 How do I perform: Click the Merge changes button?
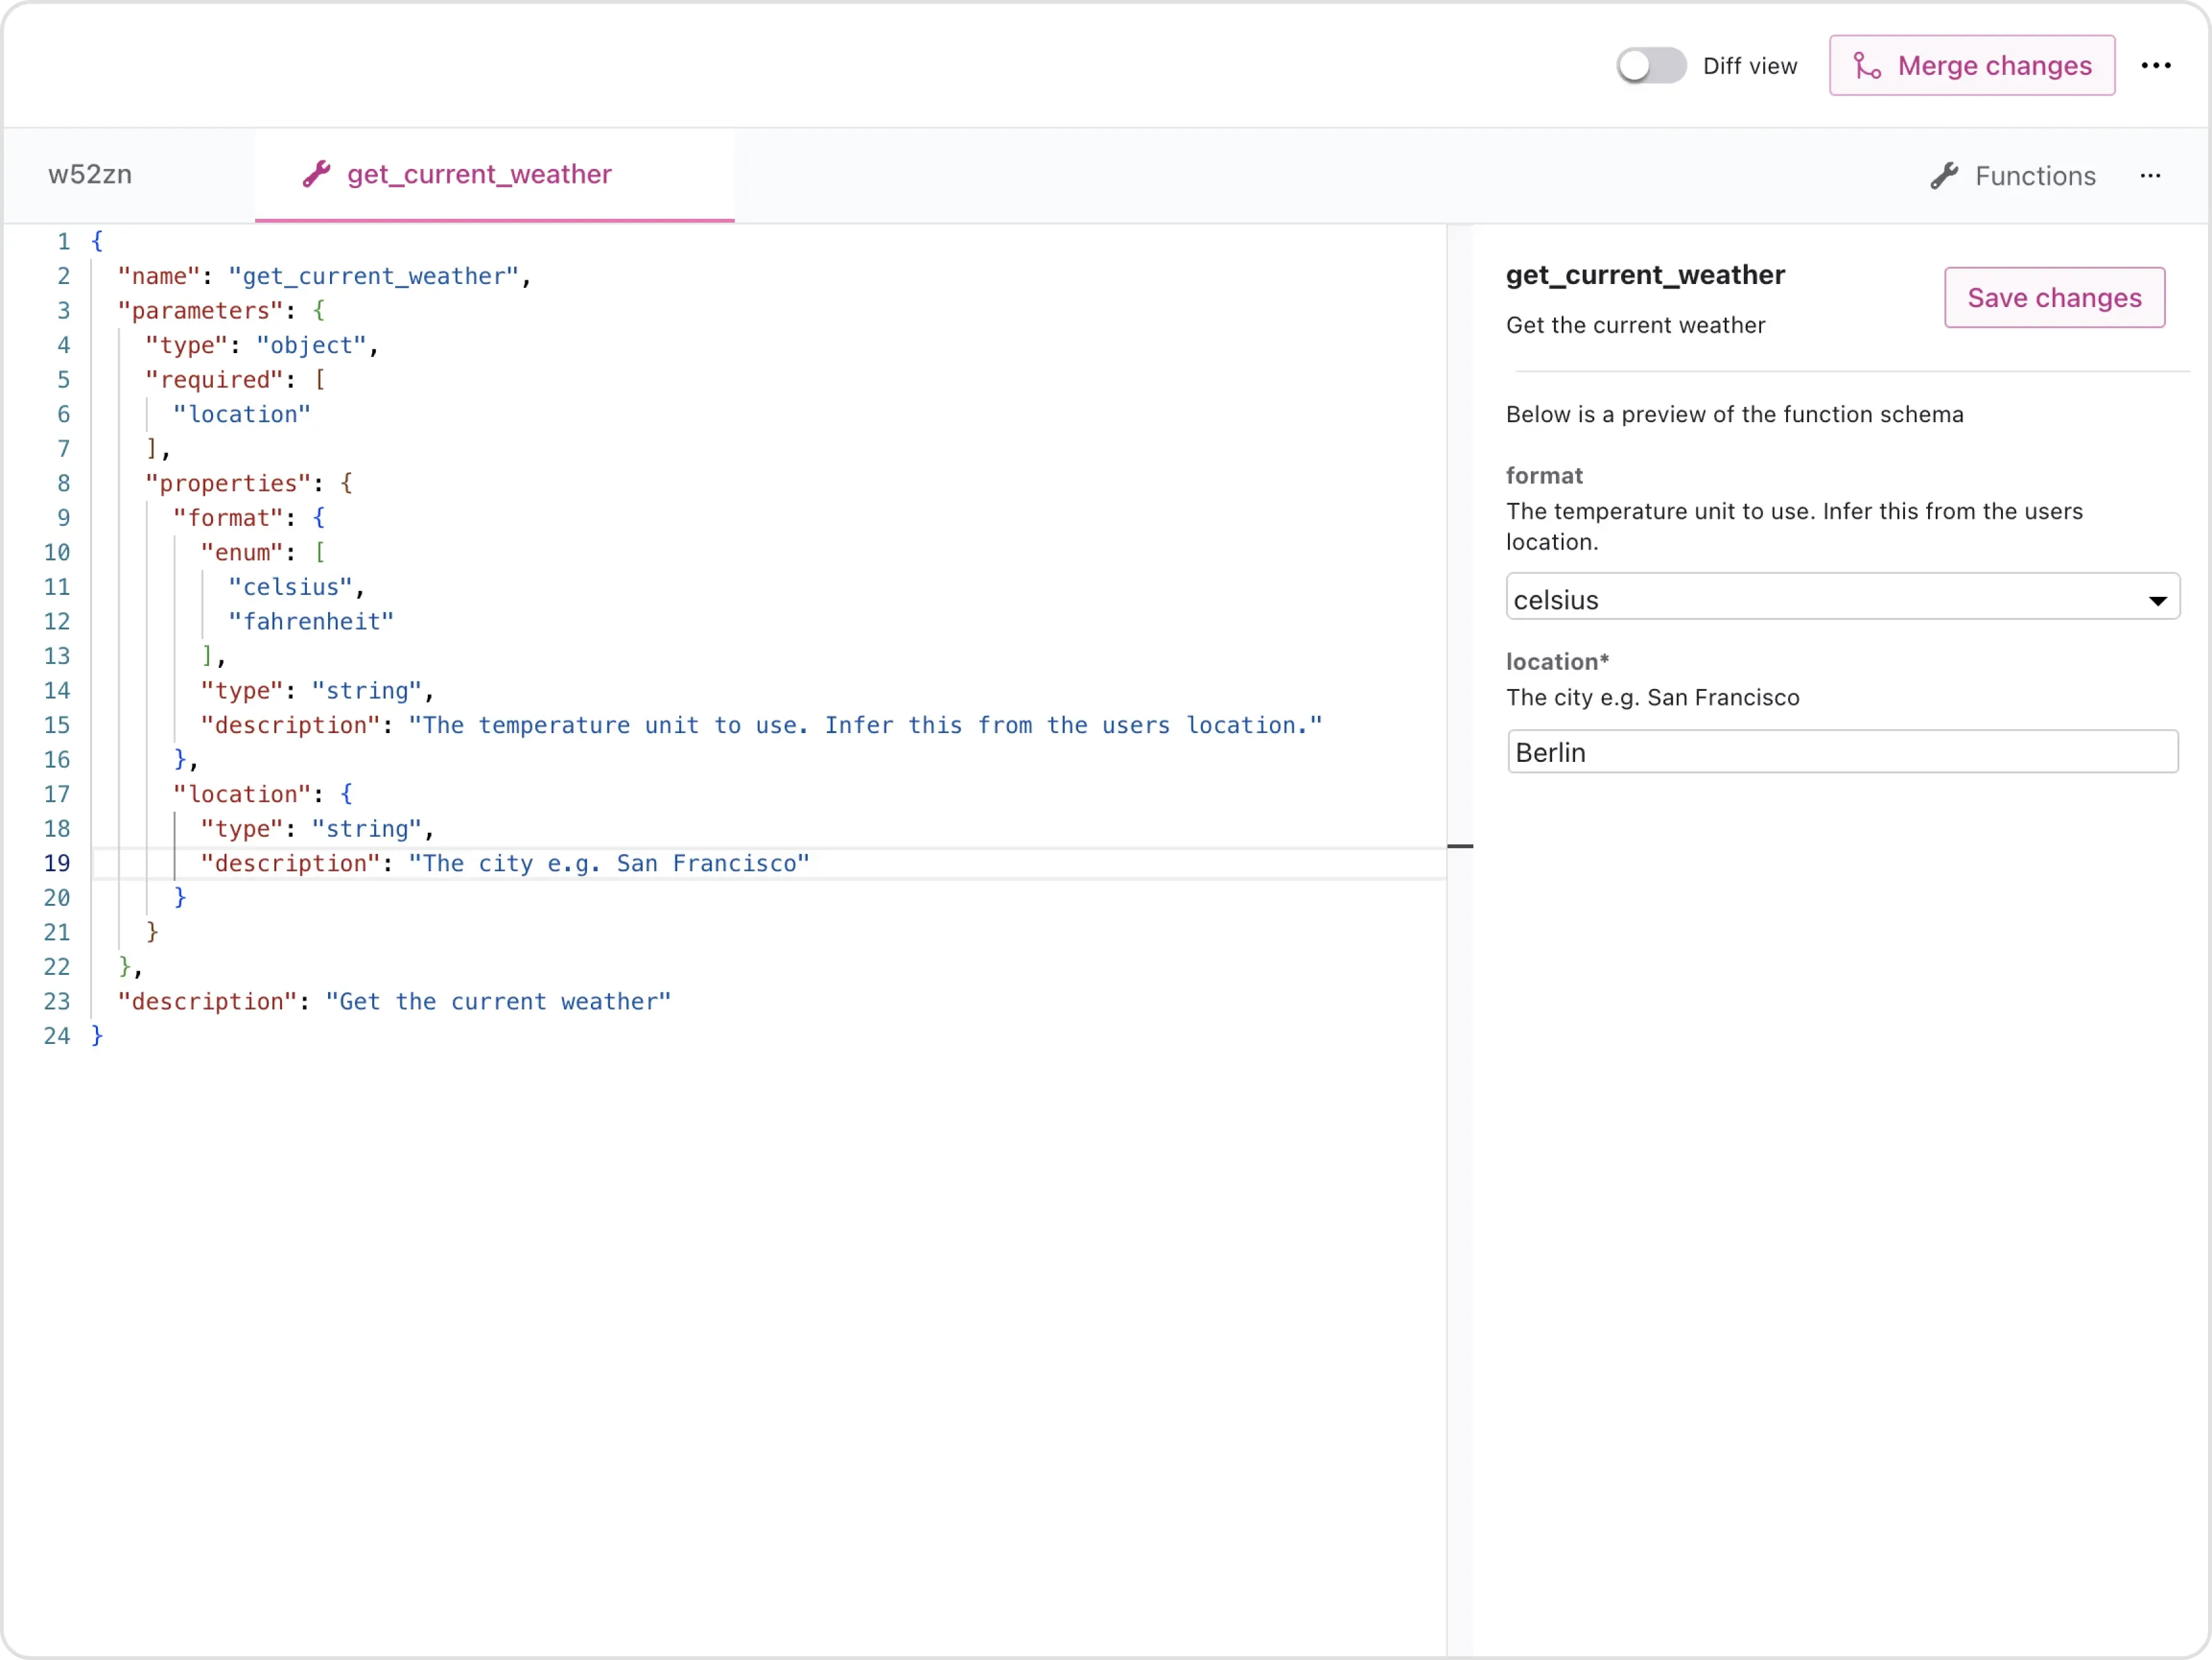[x=1971, y=66]
